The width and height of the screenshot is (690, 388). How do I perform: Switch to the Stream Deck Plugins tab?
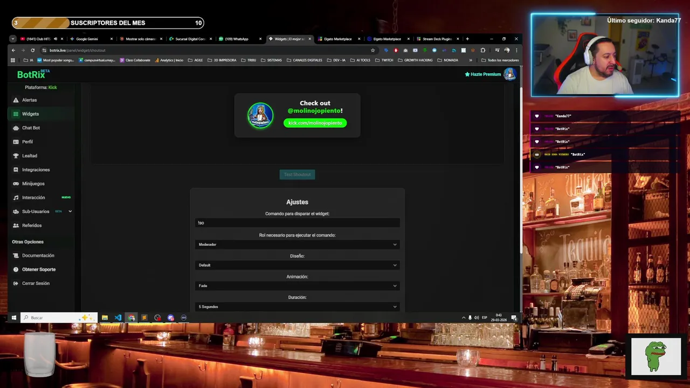[x=438, y=39]
